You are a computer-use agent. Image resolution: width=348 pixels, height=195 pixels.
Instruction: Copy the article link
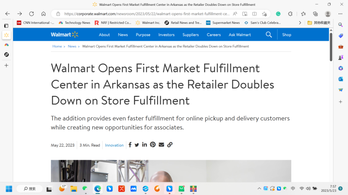coord(170,145)
